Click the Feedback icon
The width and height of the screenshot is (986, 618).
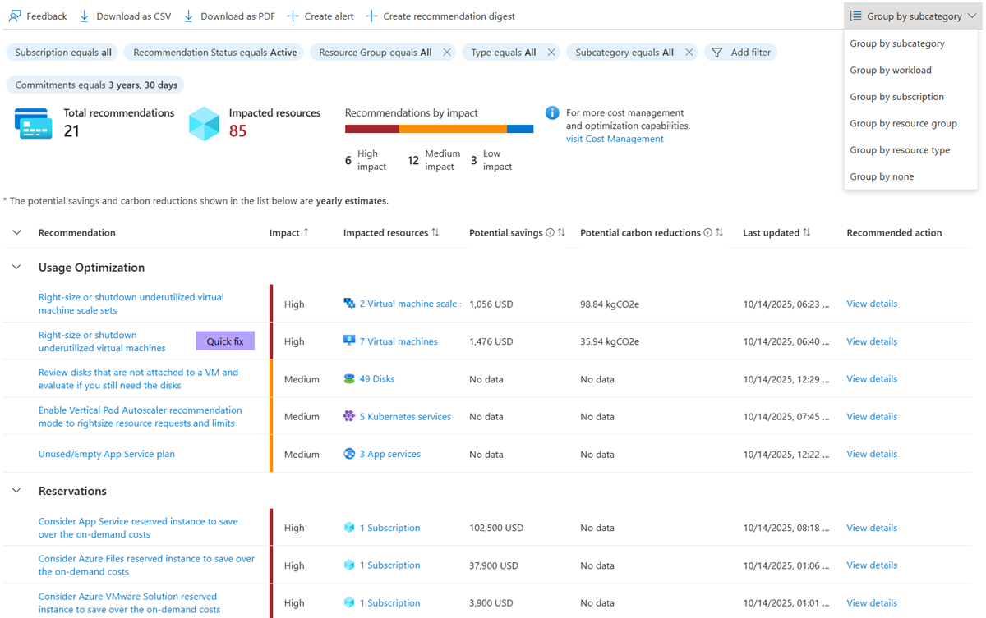point(13,16)
